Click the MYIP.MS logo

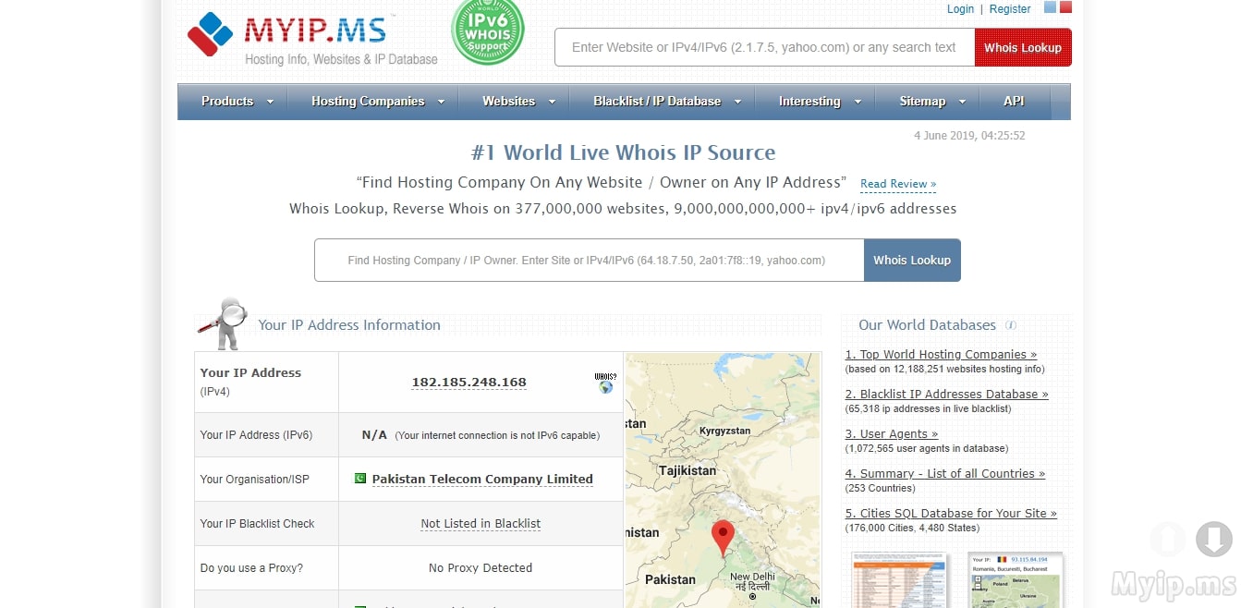[x=312, y=39]
